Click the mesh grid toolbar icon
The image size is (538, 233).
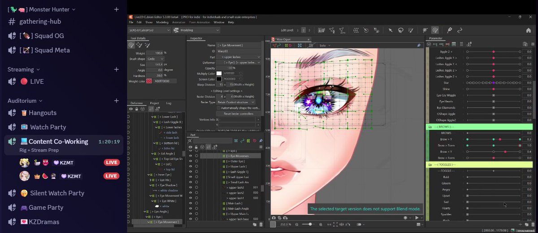[x=356, y=30]
